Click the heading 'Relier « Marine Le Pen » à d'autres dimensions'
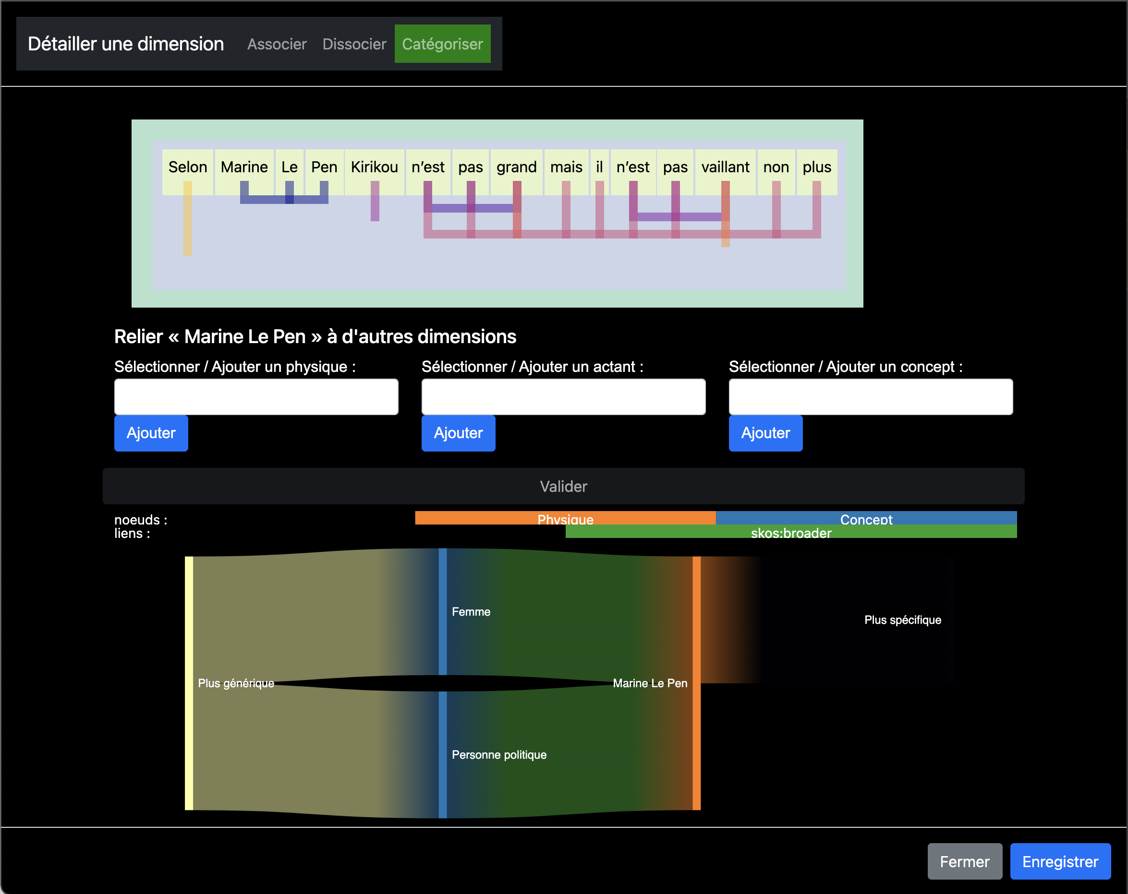This screenshot has width=1128, height=894. tap(315, 337)
